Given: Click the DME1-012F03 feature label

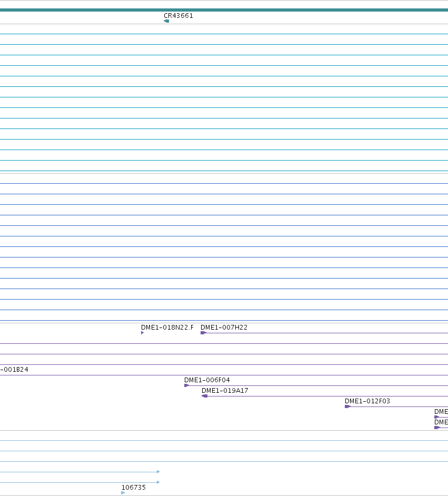Looking at the screenshot, I should coord(367,401).
